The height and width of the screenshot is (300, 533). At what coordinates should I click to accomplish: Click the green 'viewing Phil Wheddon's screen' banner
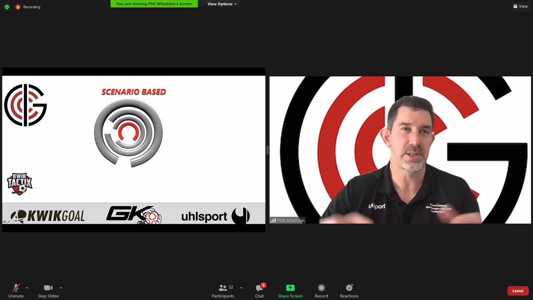[154, 4]
